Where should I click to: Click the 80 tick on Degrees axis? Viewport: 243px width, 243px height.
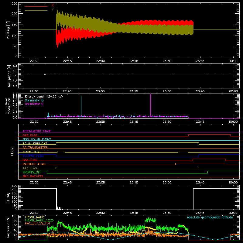click(x=15, y=220)
